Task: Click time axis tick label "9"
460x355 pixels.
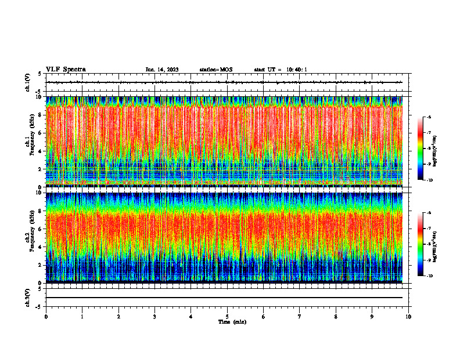Action: (372, 317)
